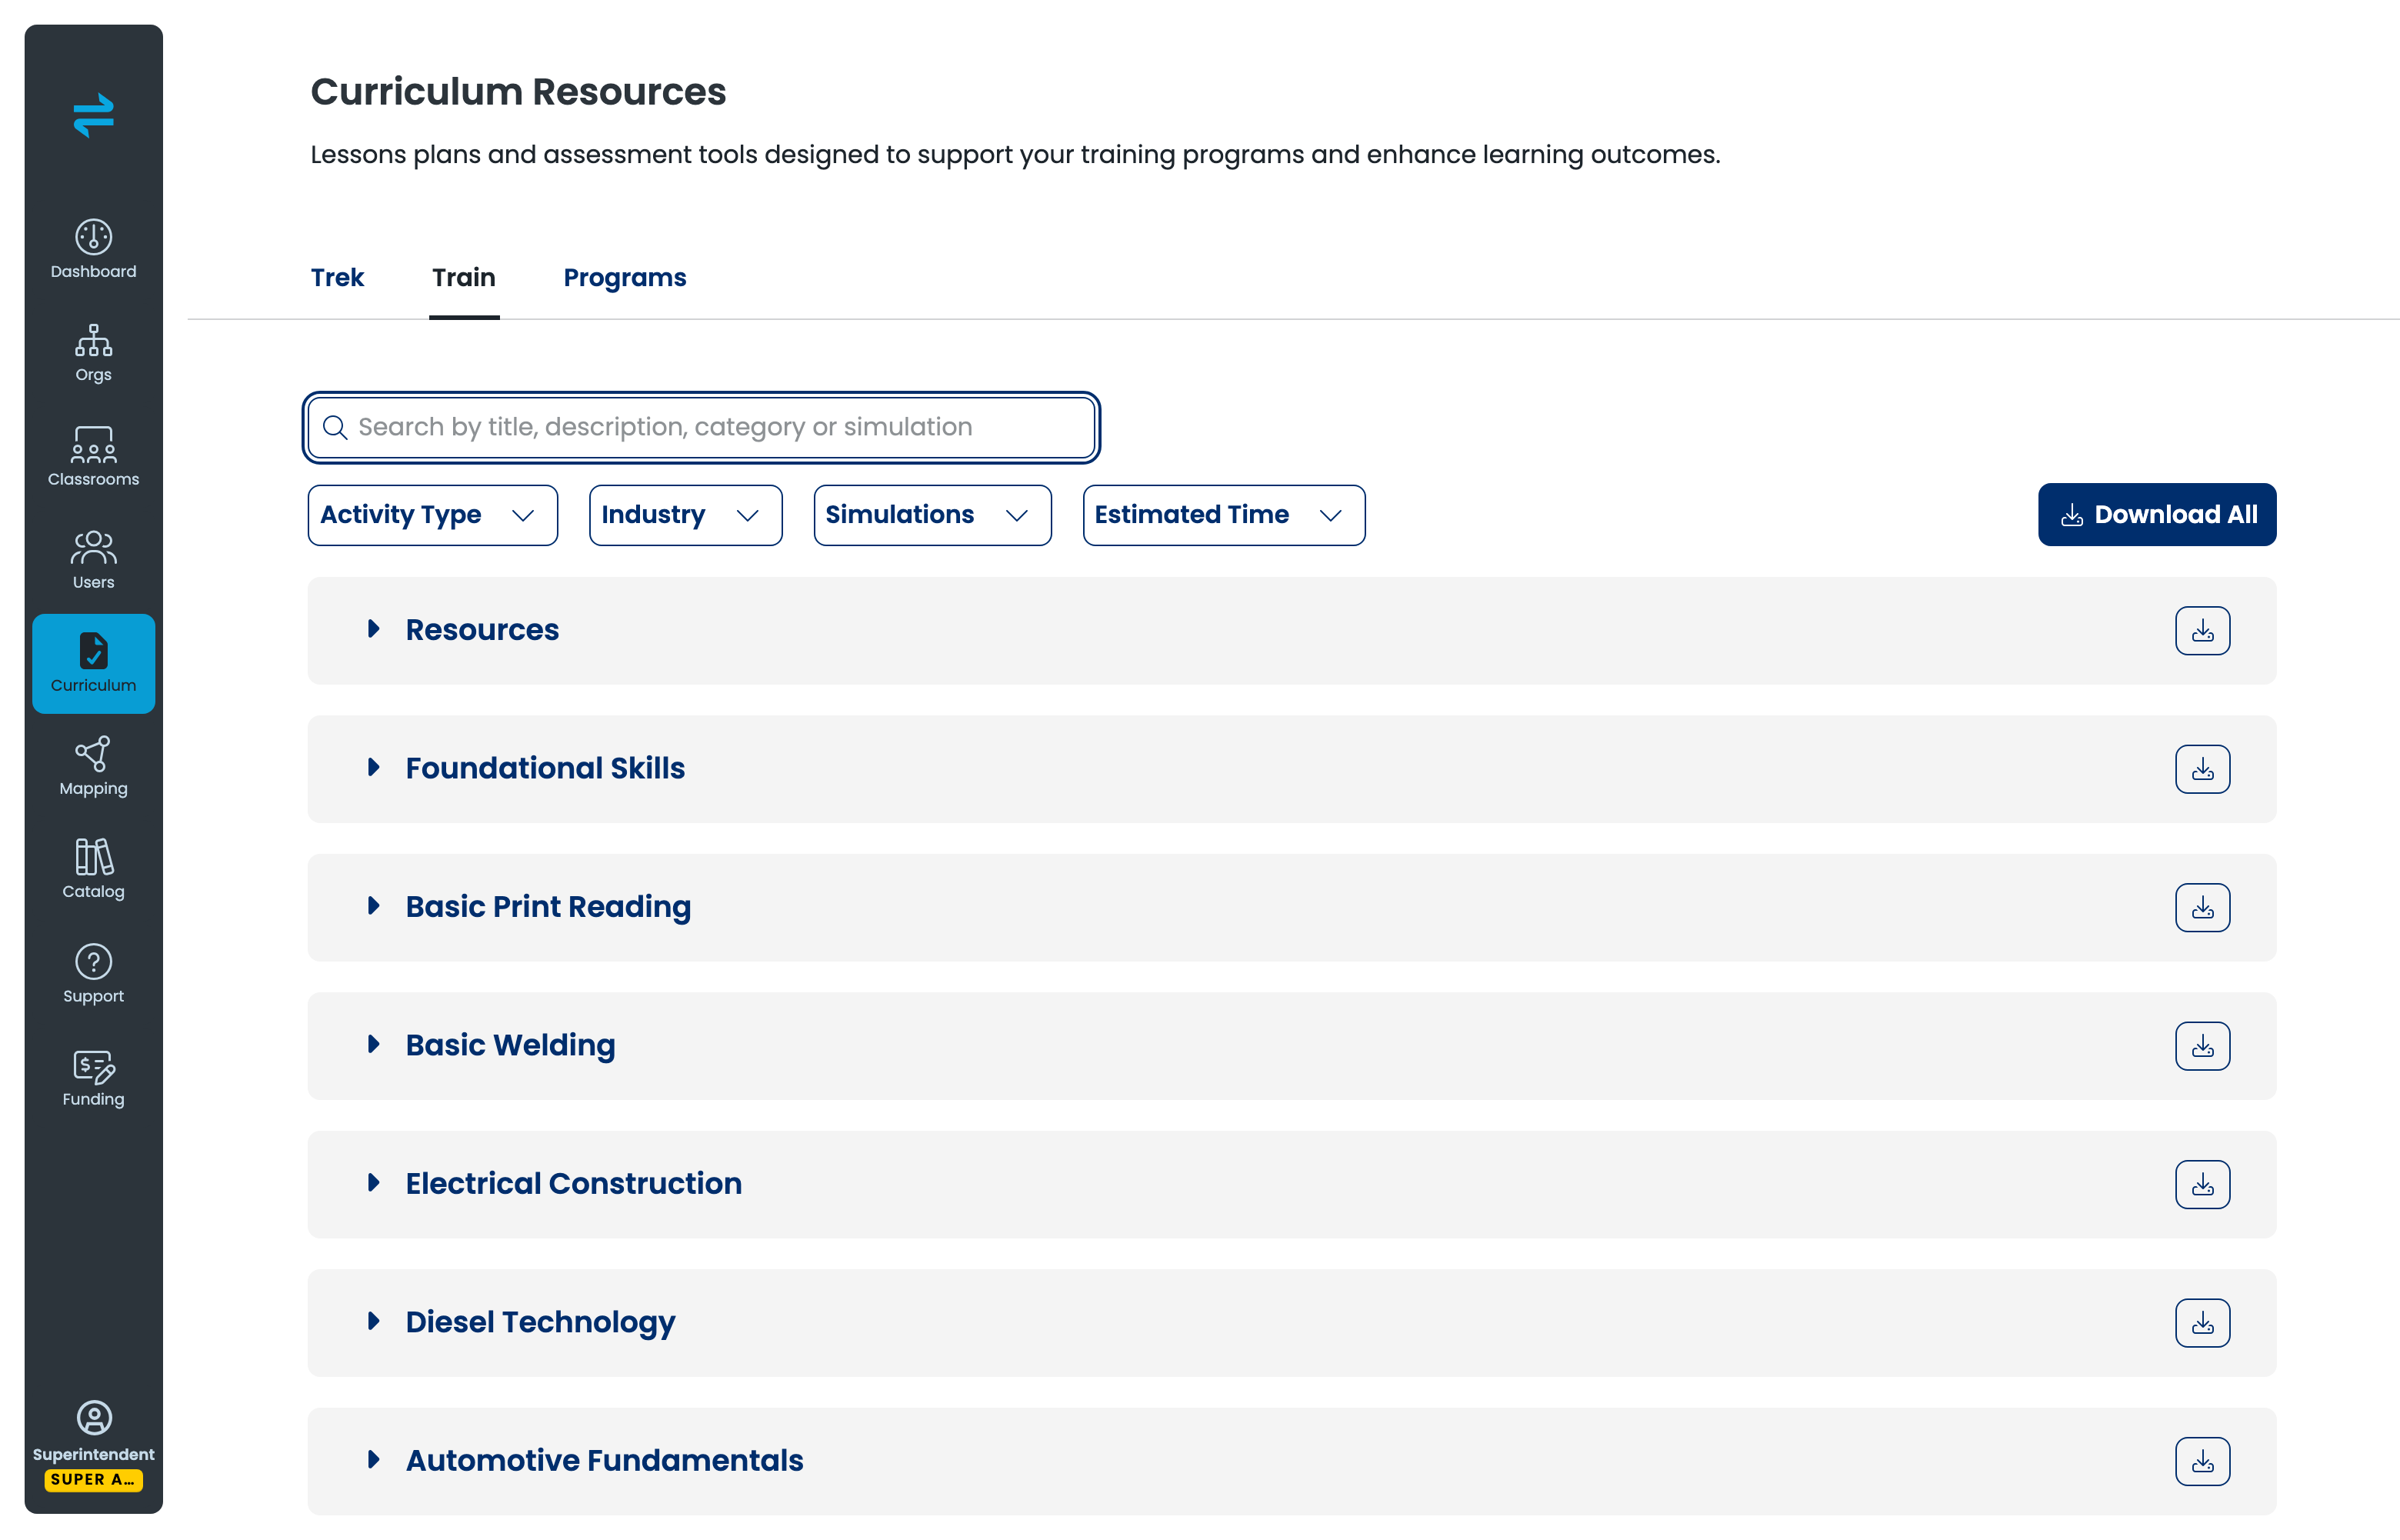Go to Funding in the sidebar
Screen dimensions: 2400x1540
93,1078
